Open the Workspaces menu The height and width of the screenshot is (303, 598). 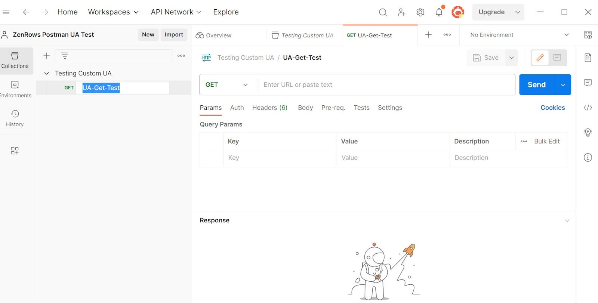(113, 12)
